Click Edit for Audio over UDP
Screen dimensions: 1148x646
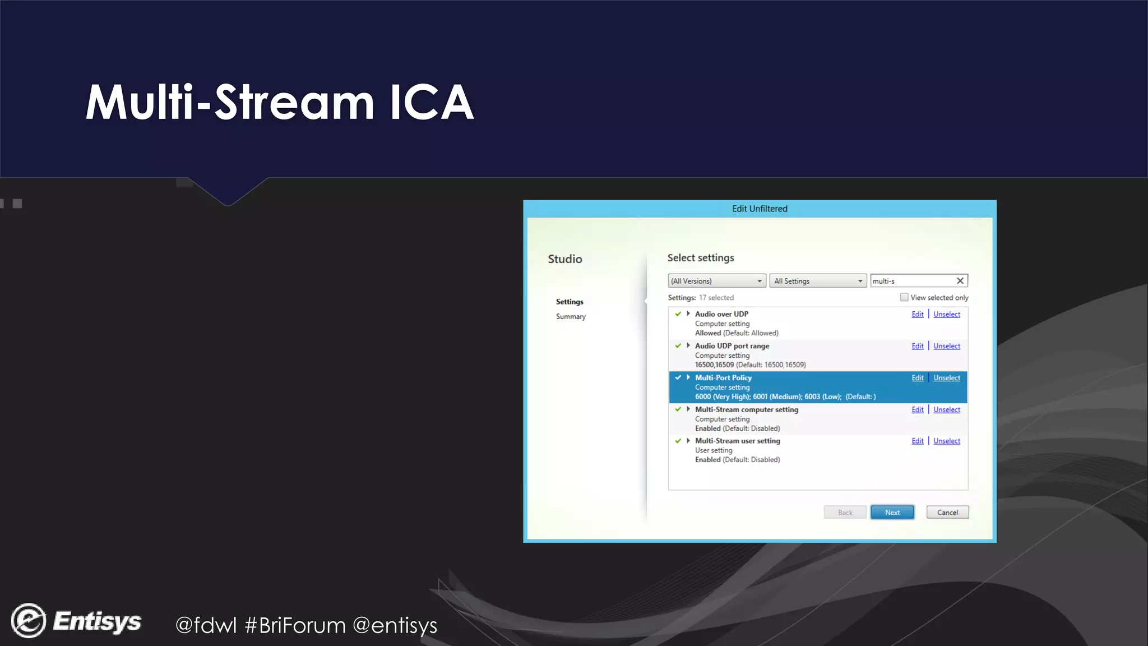pyautogui.click(x=917, y=314)
